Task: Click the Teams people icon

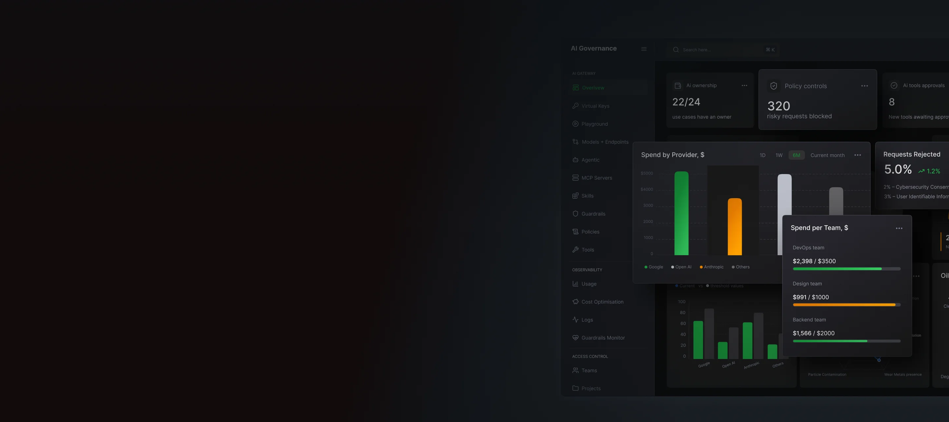Action: [575, 370]
